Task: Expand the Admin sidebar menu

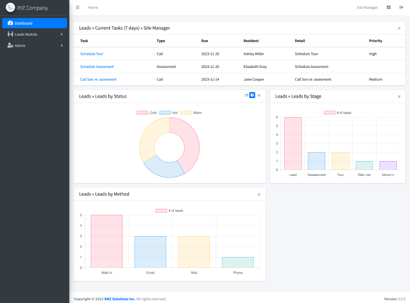Action: (34, 45)
